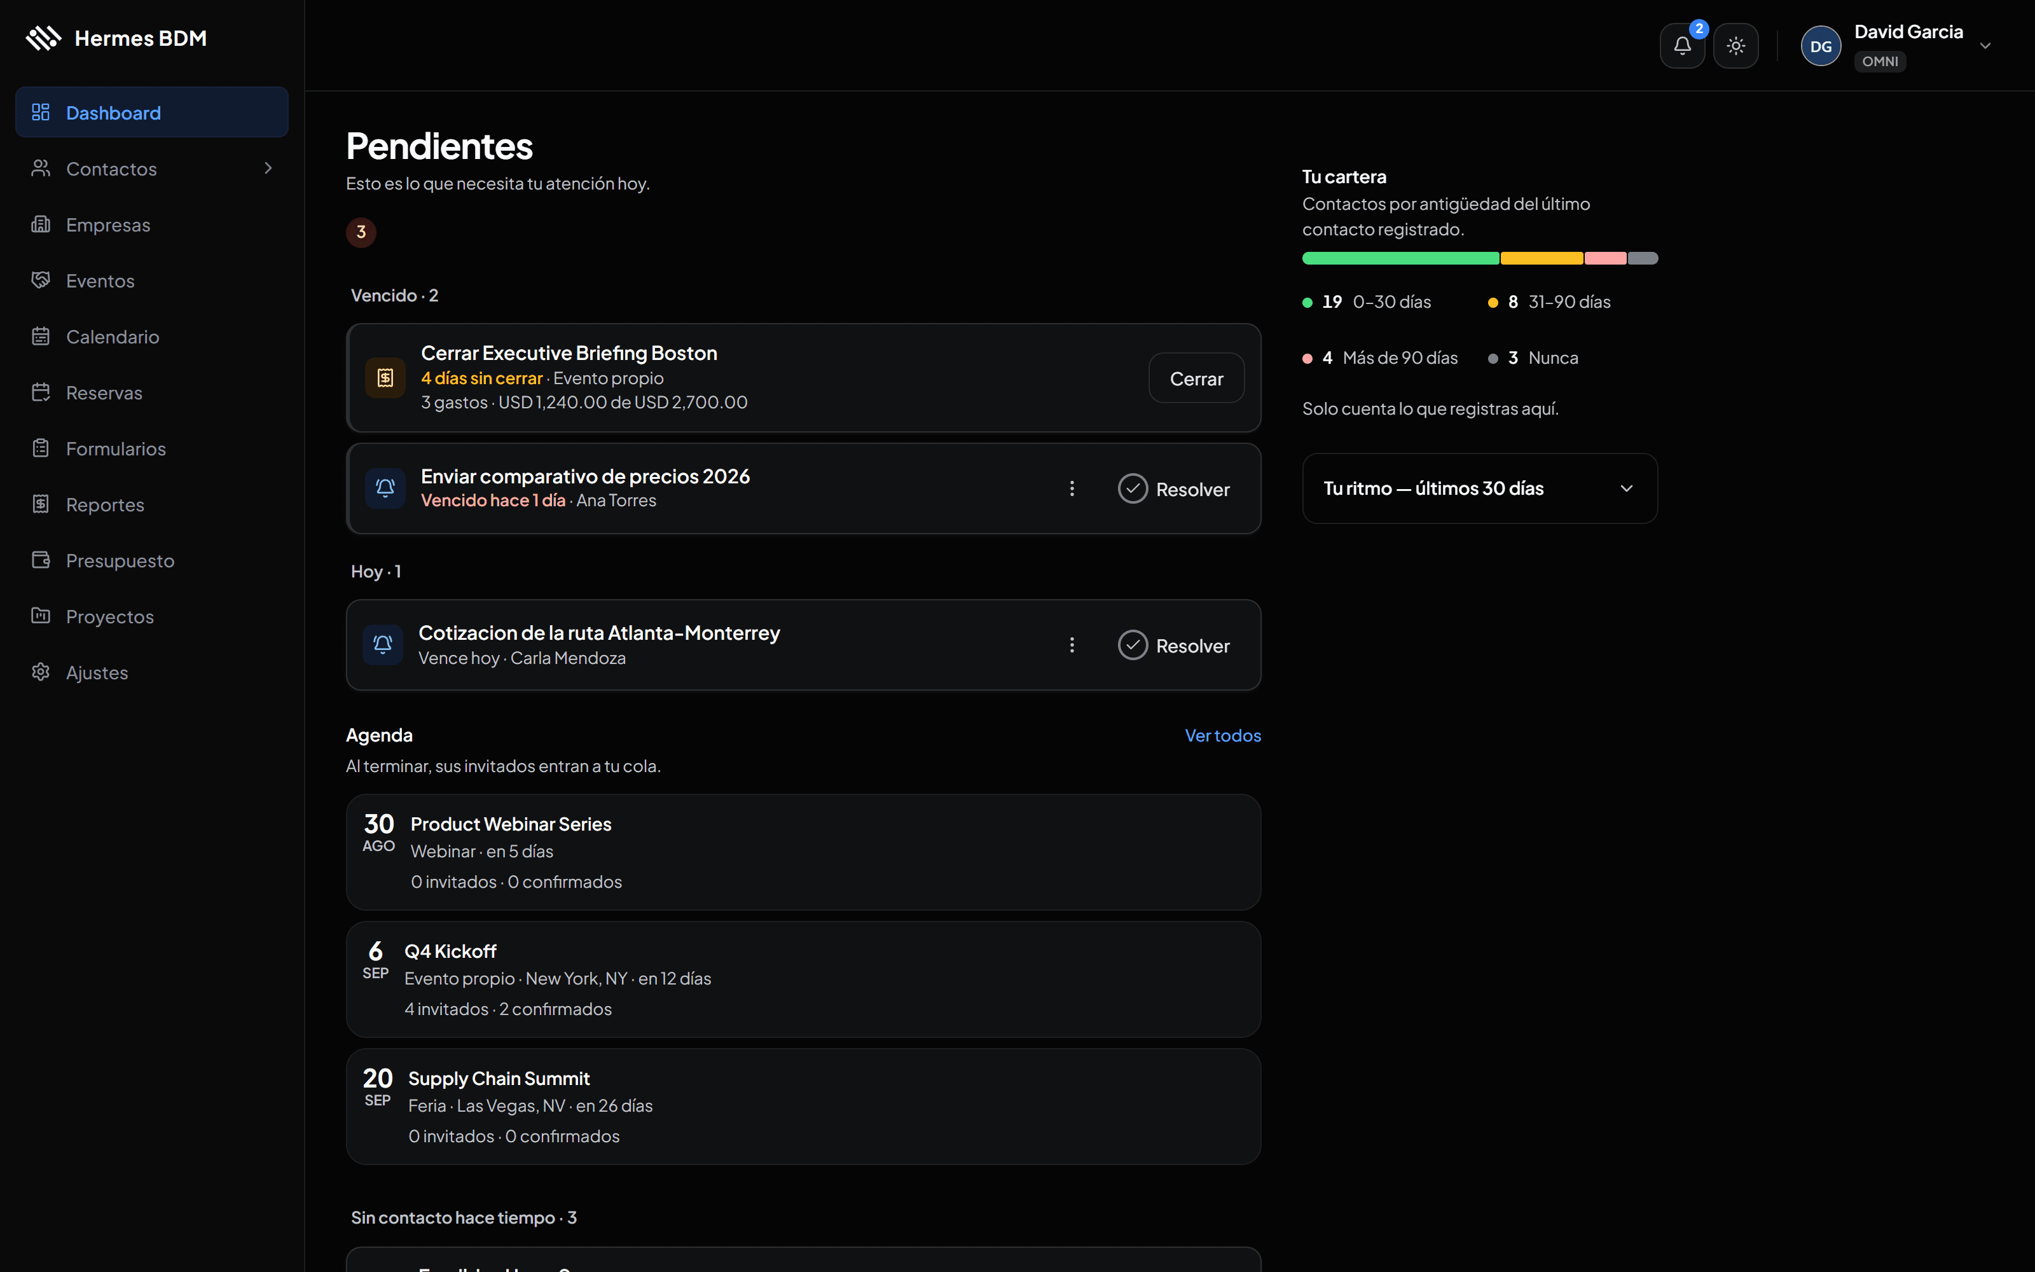Viewport: 2035px width, 1272px height.
Task: Click the yellow 31–90 días cartera bar segment
Action: [x=1542, y=258]
